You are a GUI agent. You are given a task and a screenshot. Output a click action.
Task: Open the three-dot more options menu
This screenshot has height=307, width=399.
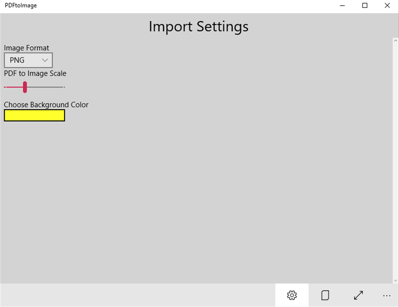tap(387, 295)
